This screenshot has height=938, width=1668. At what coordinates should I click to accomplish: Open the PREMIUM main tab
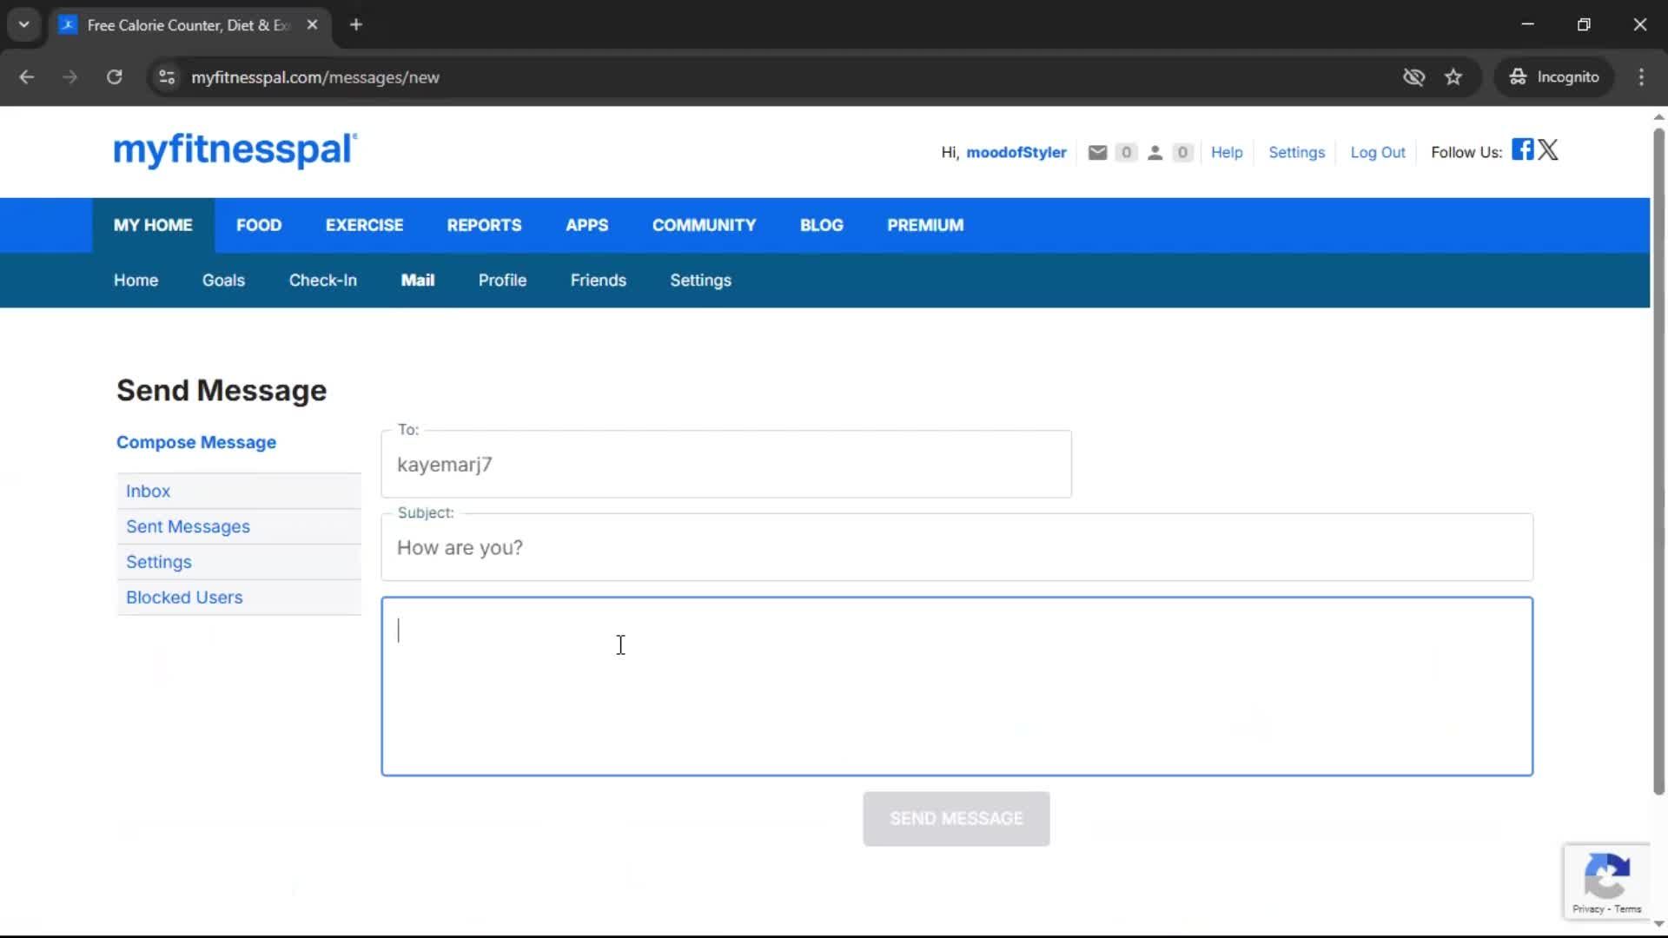tap(925, 225)
